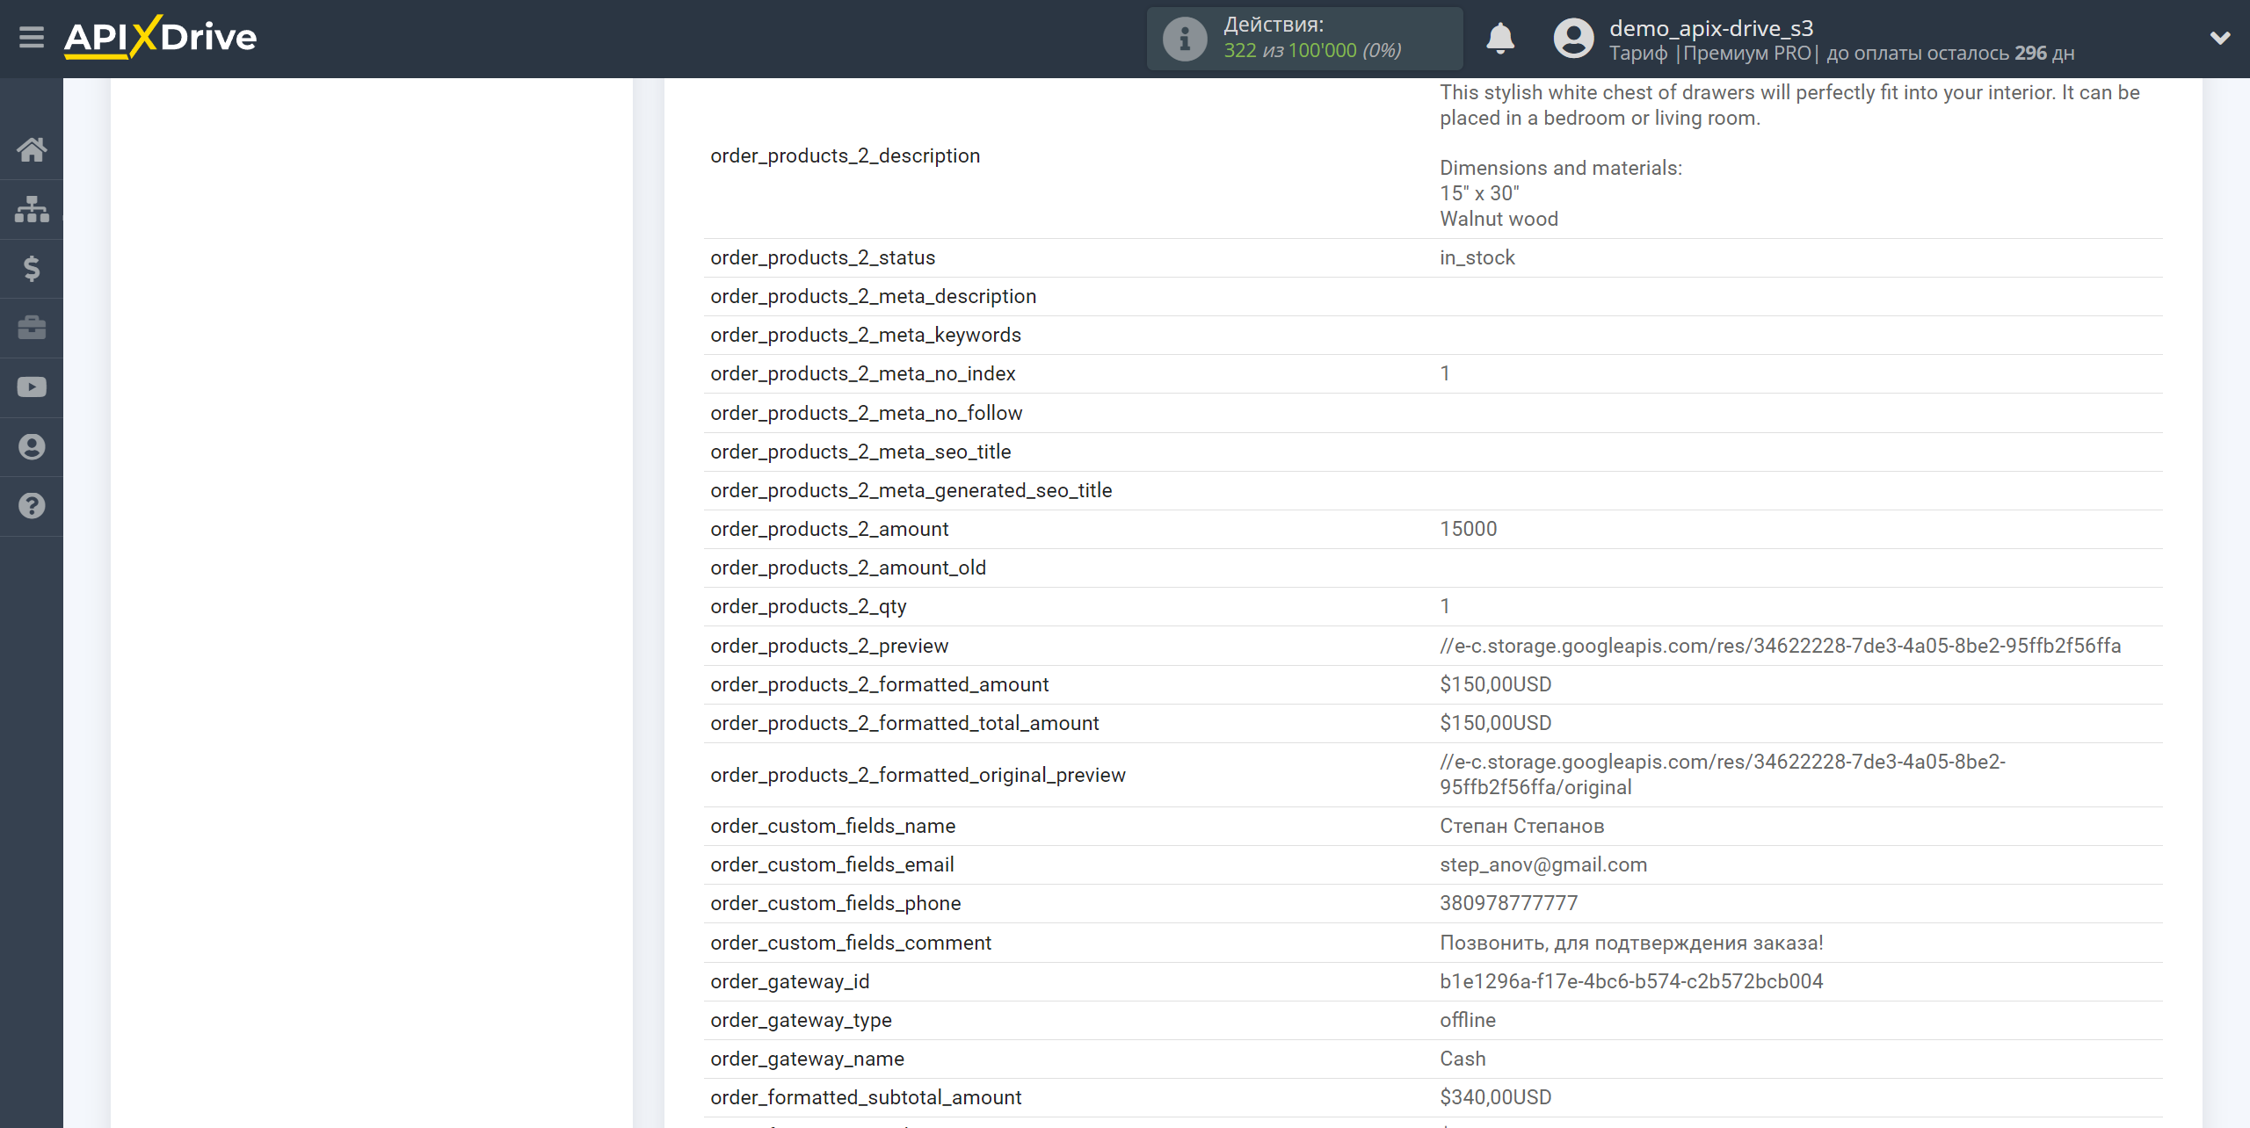Click the order_gateway_name label
The width and height of the screenshot is (2250, 1128).
point(808,1059)
